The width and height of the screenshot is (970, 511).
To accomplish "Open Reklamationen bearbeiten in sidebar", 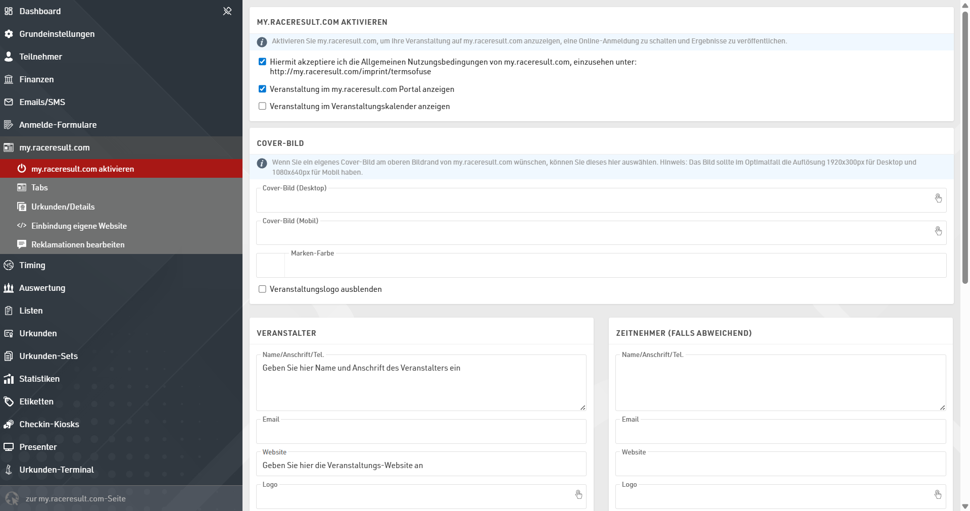I will (x=78, y=244).
